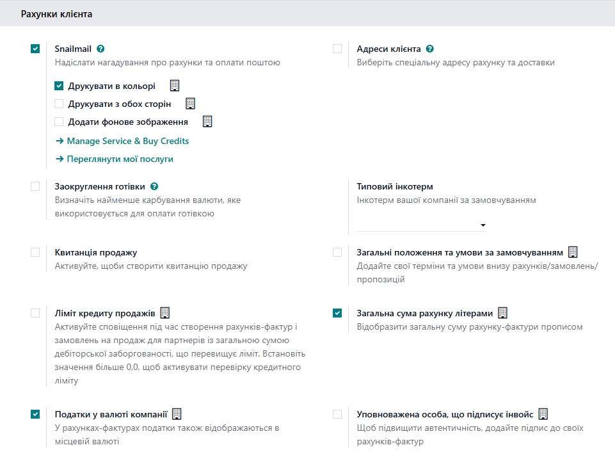Enable Адреси клієнта checkbox
This screenshot has width=615, height=475.
[x=337, y=49]
